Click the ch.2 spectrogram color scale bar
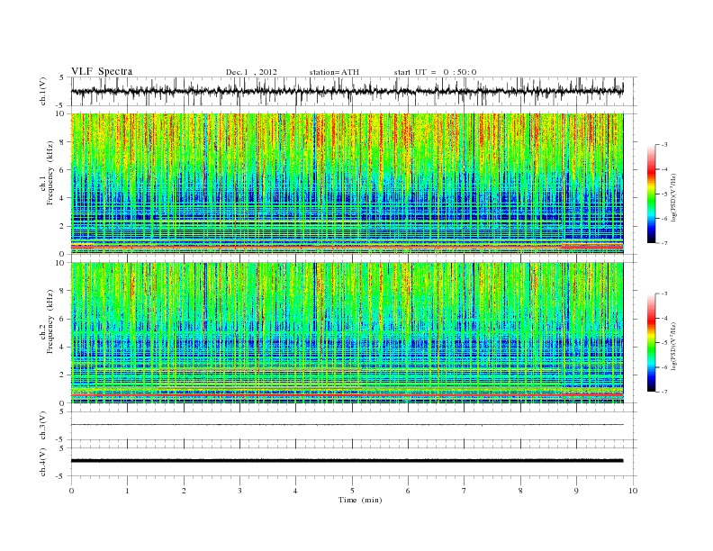Screen dimensions: 713x551 651,342
